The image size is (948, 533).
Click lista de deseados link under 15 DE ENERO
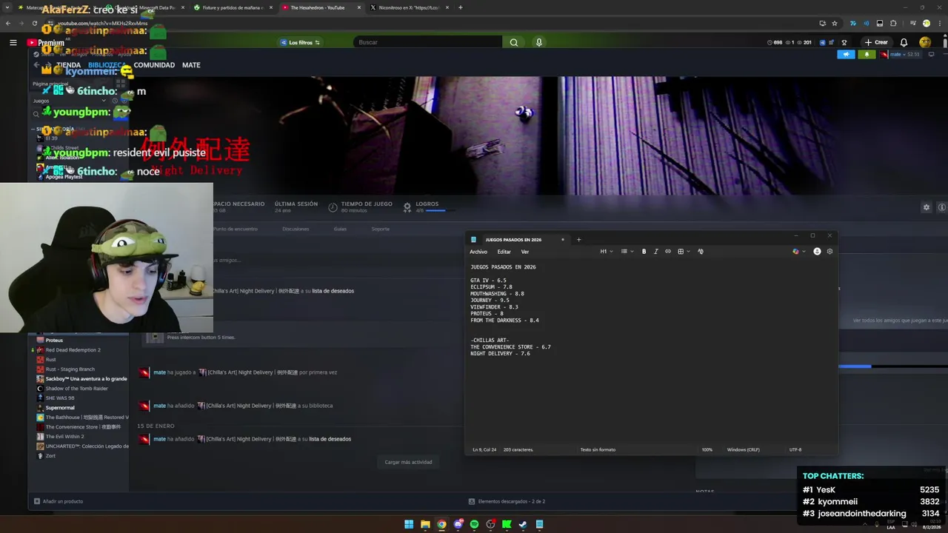click(330, 439)
